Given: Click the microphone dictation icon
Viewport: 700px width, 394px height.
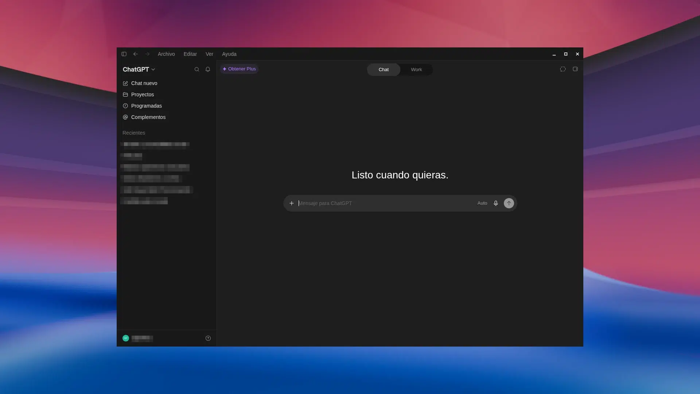Looking at the screenshot, I should (496, 203).
